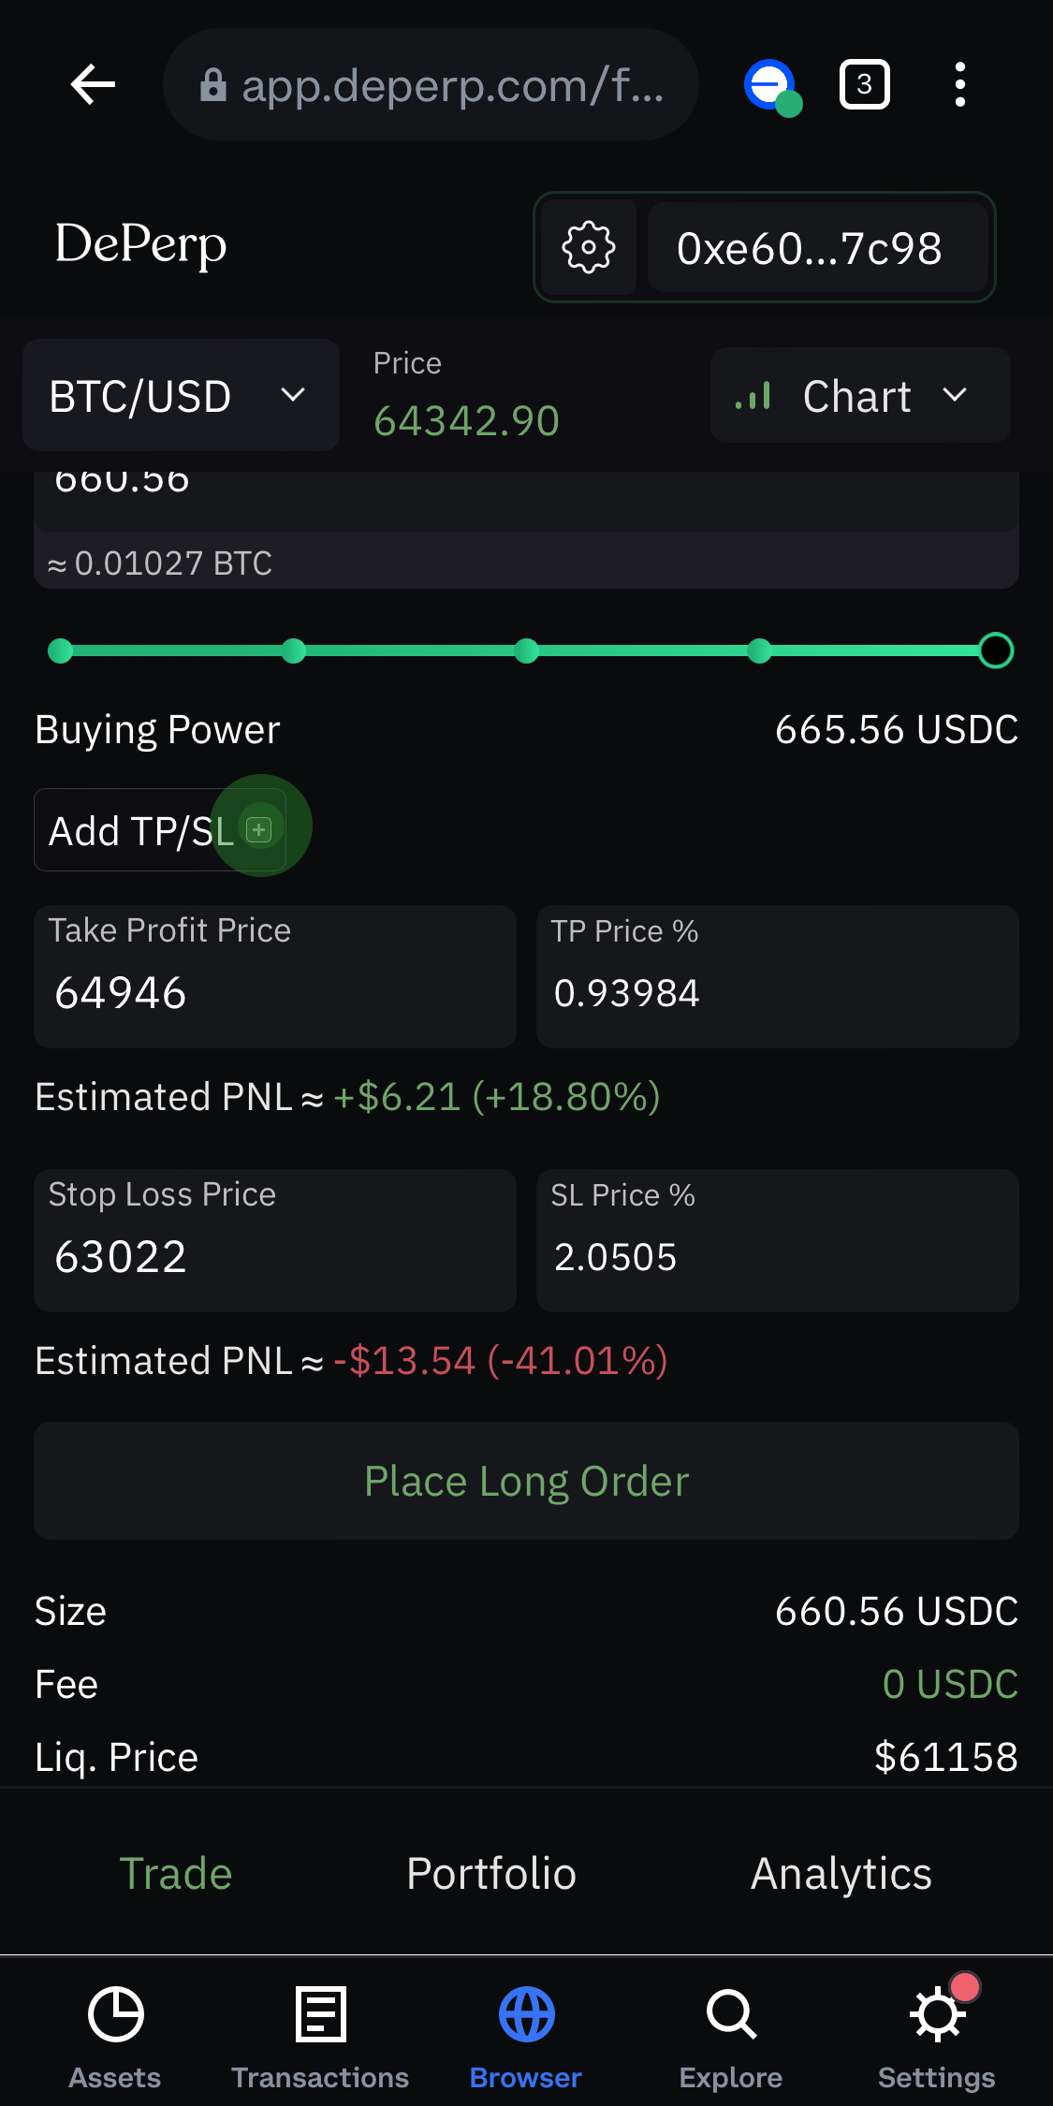The width and height of the screenshot is (1053, 2106).
Task: Select the Trade tab
Action: (176, 1874)
